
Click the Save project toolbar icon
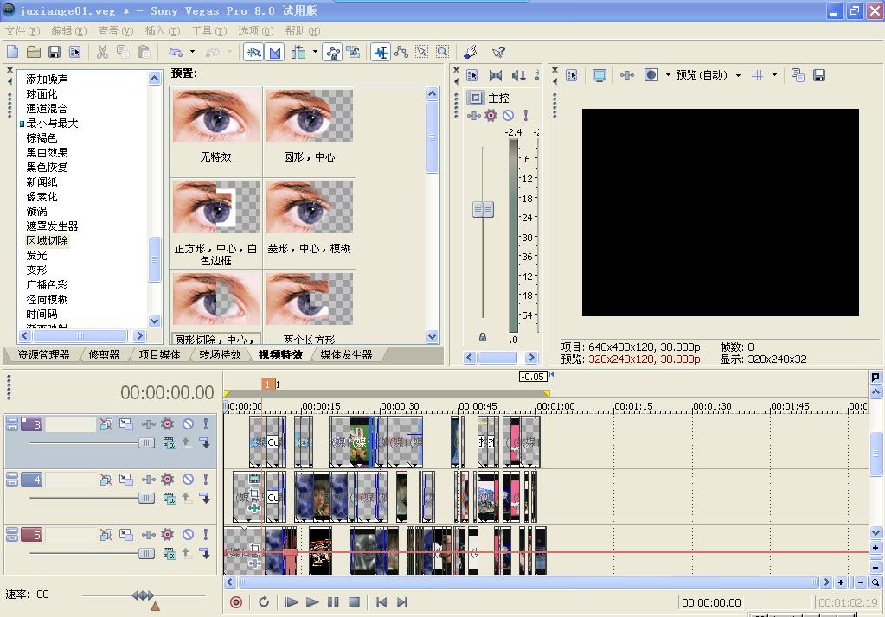click(x=54, y=53)
